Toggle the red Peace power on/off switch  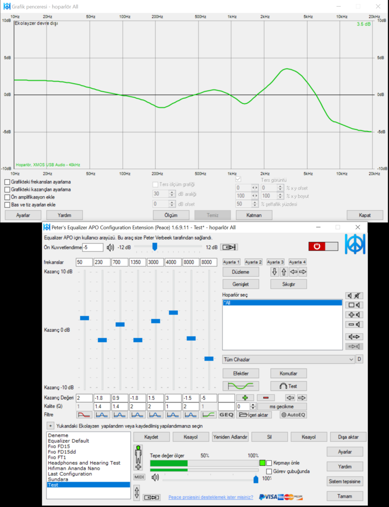(x=323, y=246)
